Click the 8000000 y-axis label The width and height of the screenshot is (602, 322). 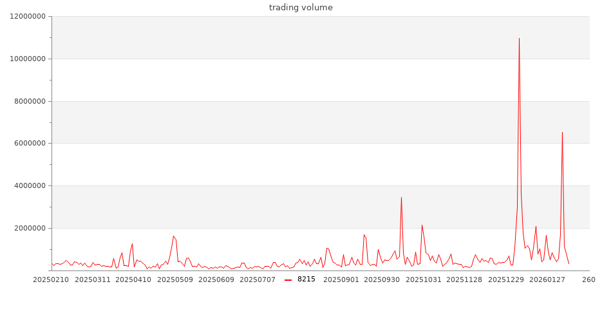26,102
